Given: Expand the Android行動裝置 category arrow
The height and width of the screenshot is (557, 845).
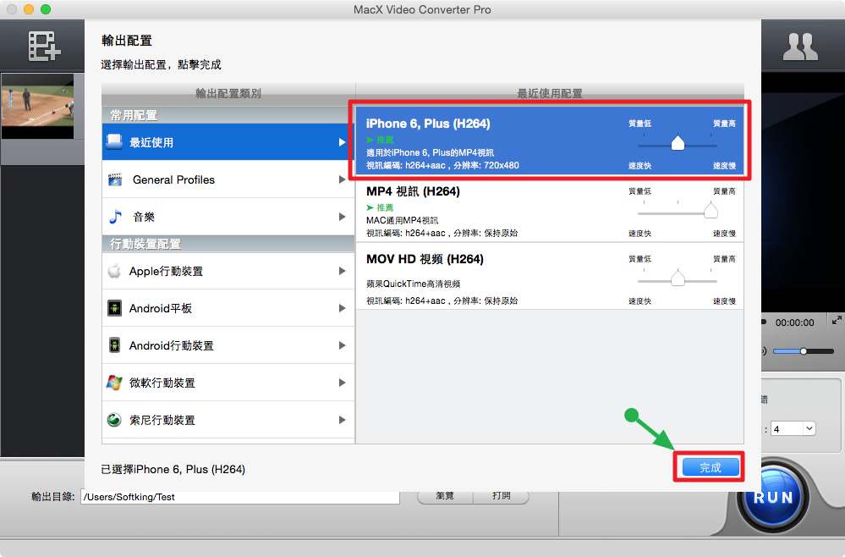Looking at the screenshot, I should click(x=342, y=345).
